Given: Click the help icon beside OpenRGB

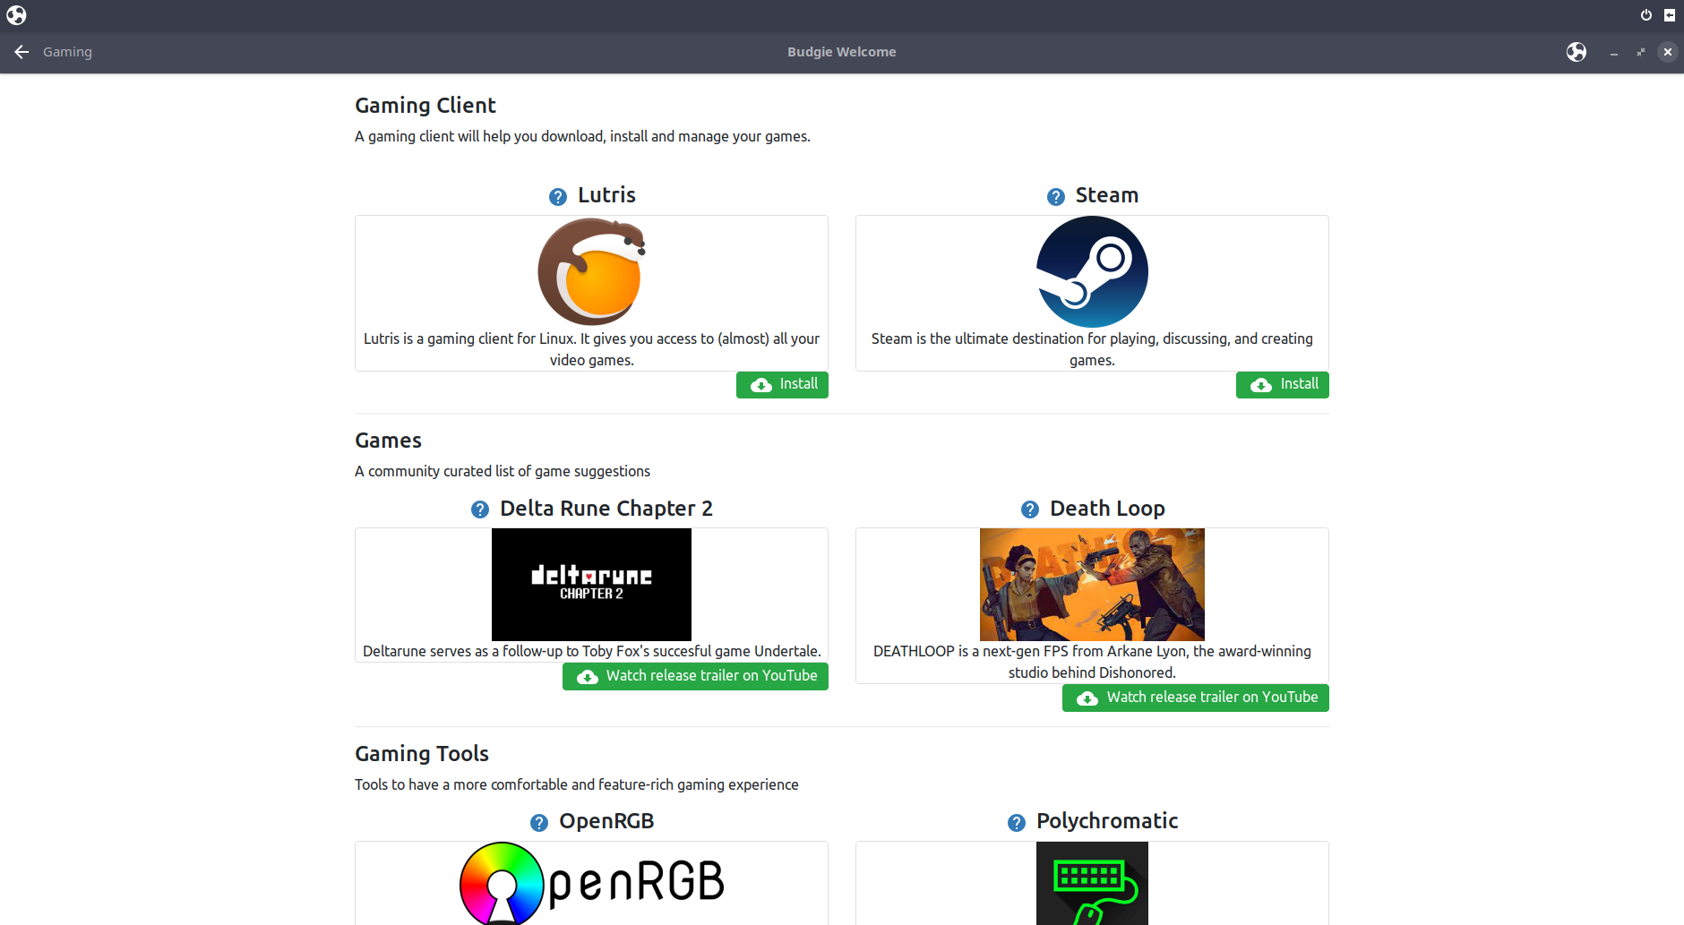Looking at the screenshot, I should [539, 823].
